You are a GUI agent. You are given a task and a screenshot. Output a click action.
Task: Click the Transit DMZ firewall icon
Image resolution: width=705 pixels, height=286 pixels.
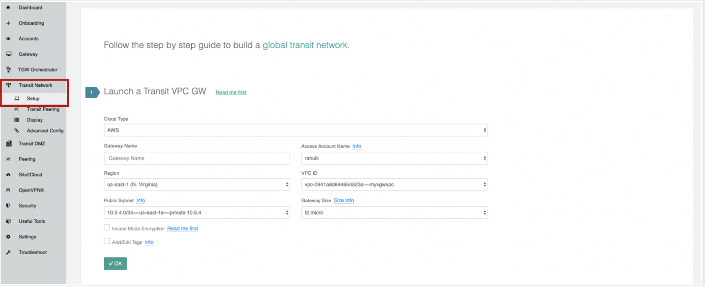click(x=9, y=144)
